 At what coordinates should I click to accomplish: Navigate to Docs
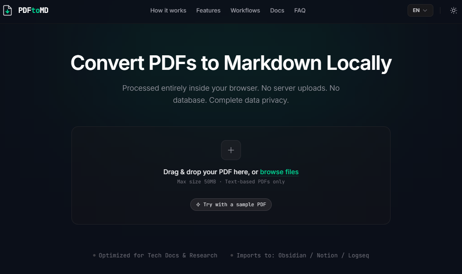pos(277,10)
